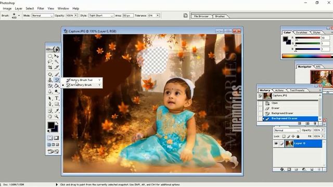Open the options bar Opacity slider arrow

click(76, 16)
